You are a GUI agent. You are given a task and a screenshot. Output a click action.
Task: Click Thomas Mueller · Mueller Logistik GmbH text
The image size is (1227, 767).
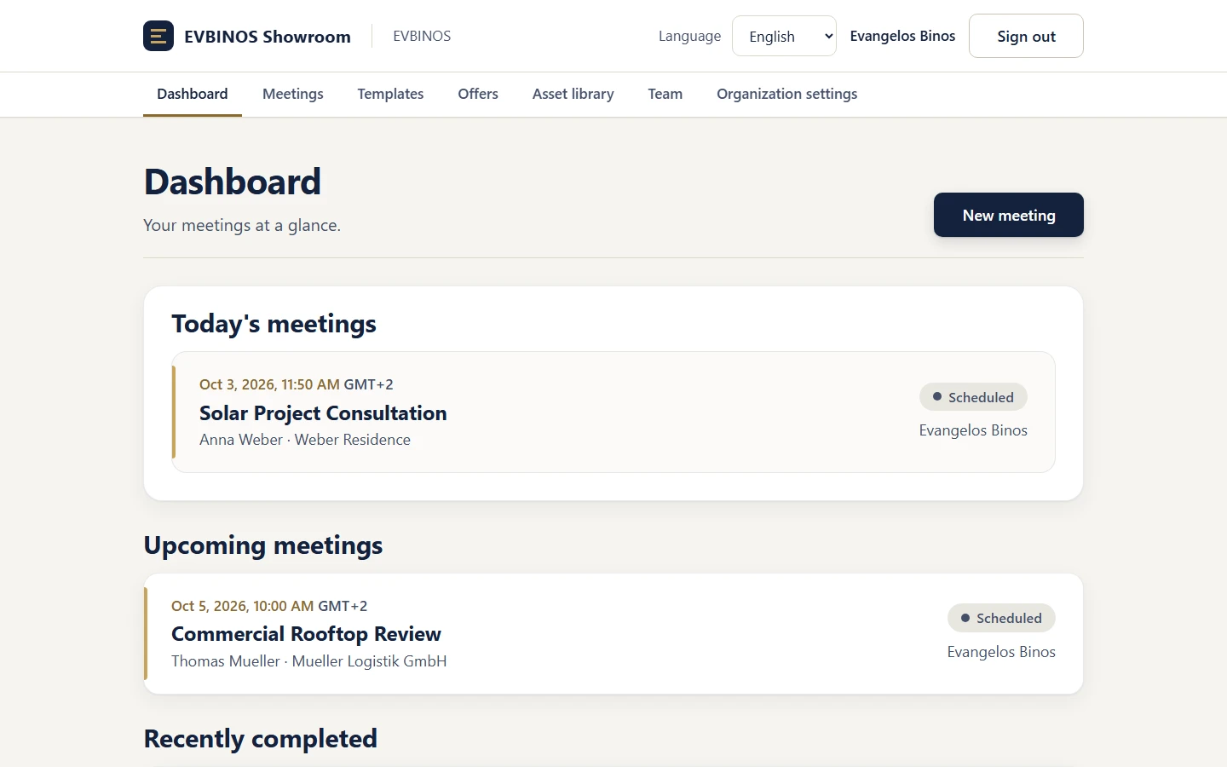click(x=309, y=661)
